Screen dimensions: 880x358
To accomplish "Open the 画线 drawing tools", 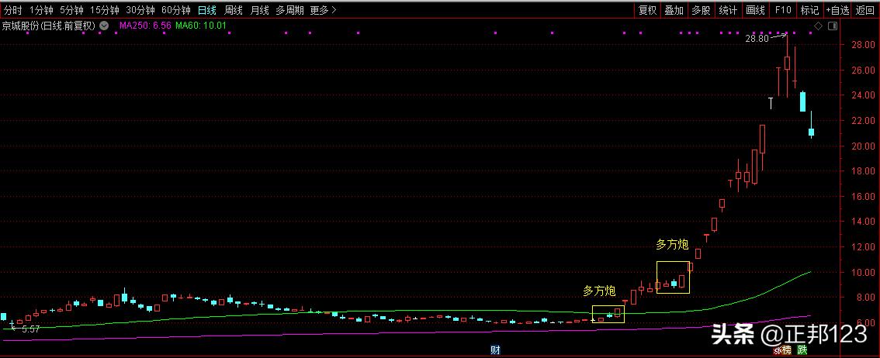I will point(755,10).
